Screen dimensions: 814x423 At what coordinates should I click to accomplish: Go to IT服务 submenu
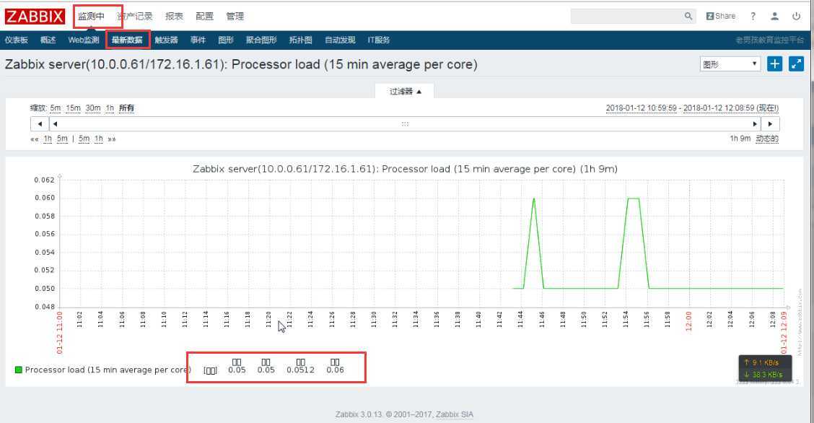pos(379,40)
